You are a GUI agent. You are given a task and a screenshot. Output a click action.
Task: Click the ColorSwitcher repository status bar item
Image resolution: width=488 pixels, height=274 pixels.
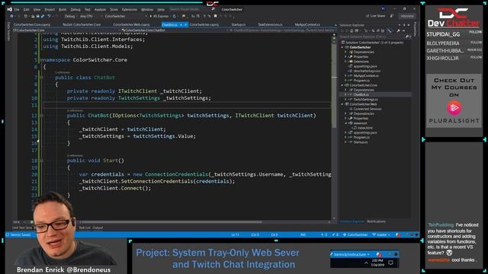355,234
